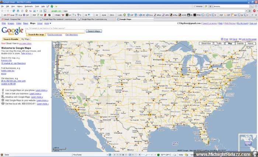The image size is (258, 157).
Task: Click the FoxyTunes volume slider in status bar
Action: [146, 155]
